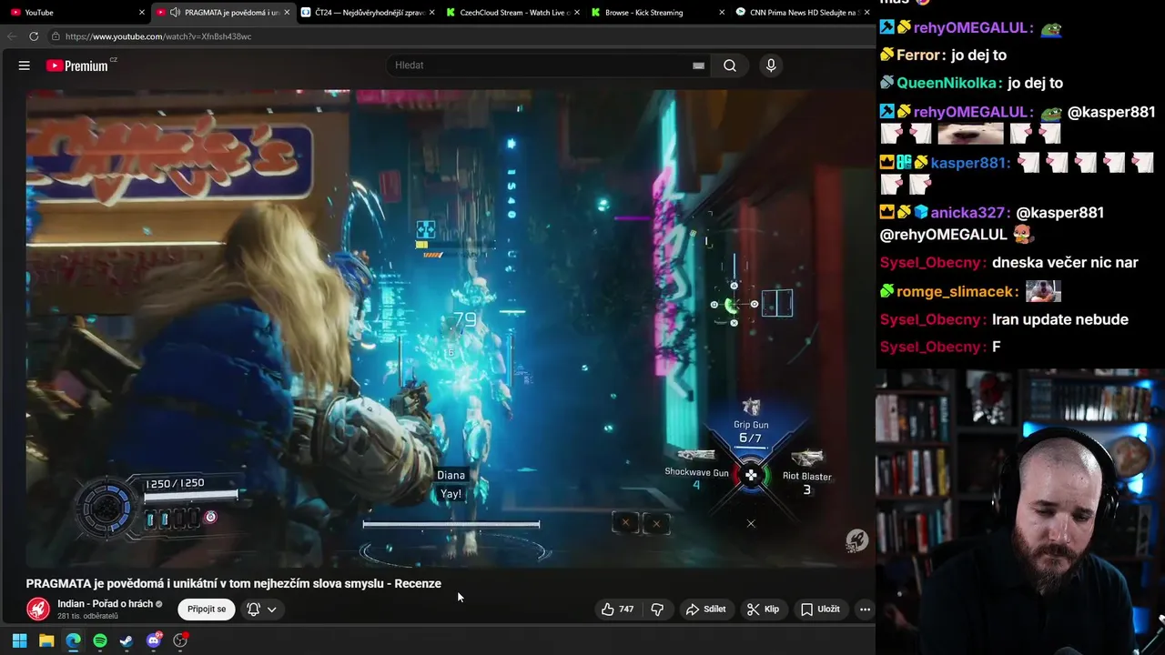
Task: Open the on-screen keyboard in search box
Action: [x=698, y=65]
